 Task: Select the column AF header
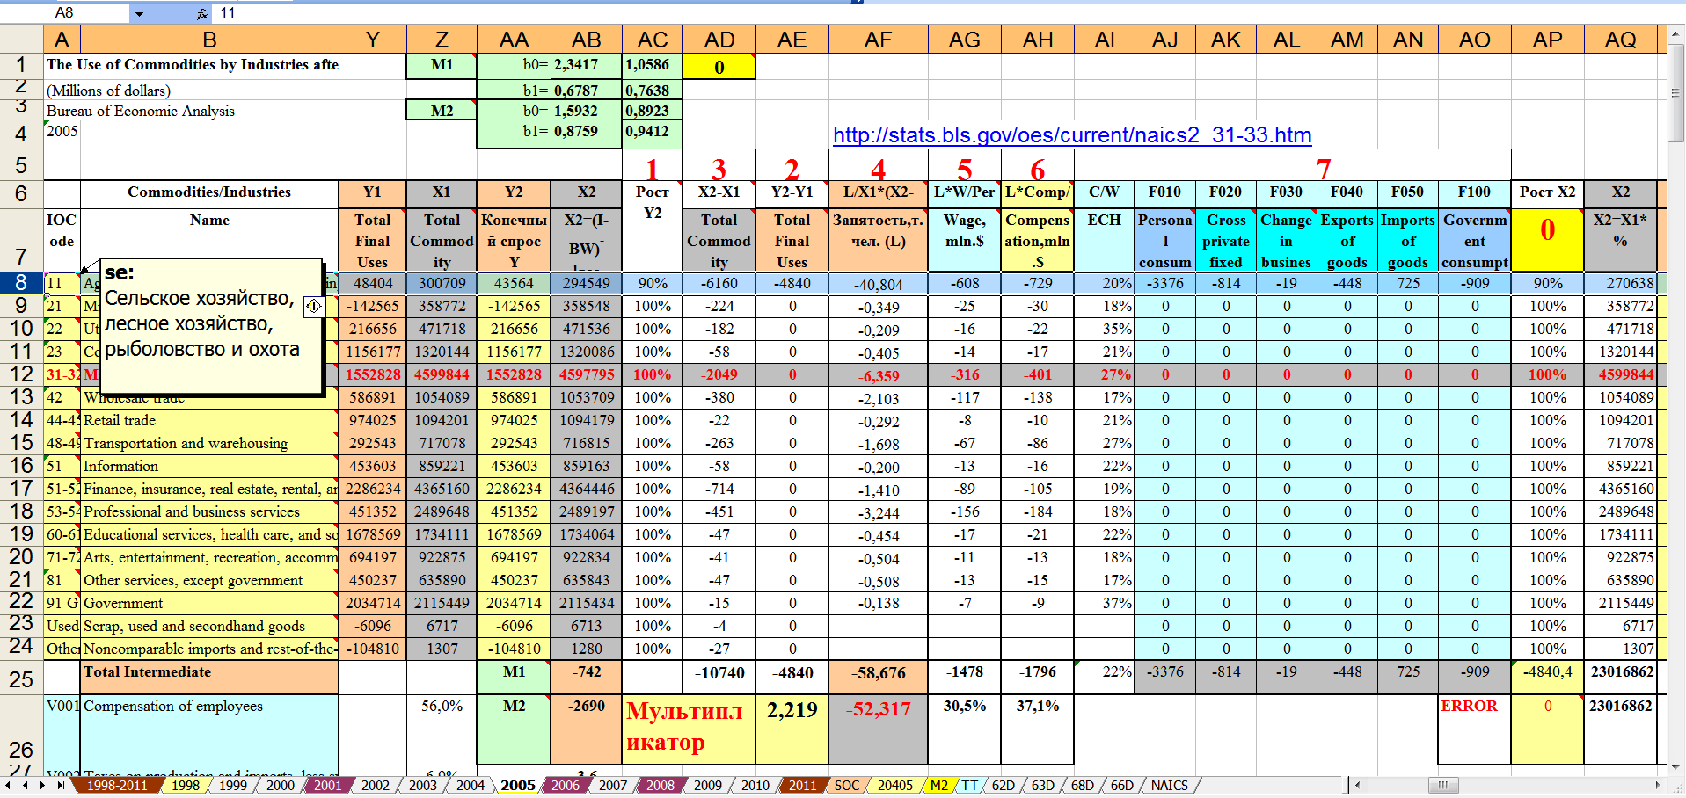coord(878,40)
